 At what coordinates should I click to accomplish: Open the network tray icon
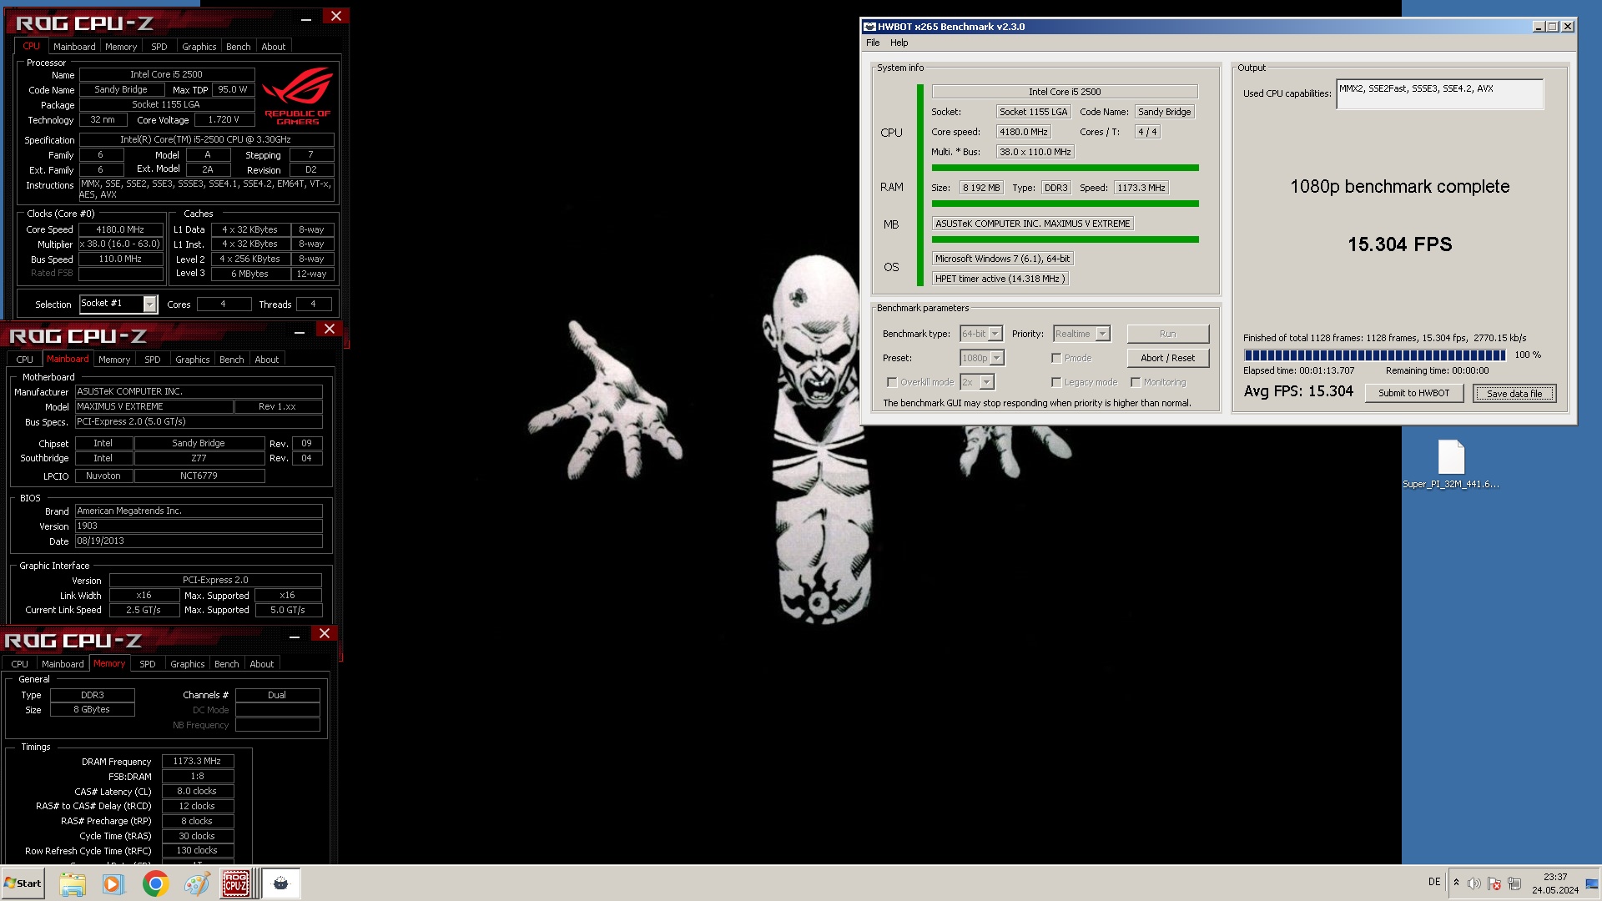point(1514,883)
